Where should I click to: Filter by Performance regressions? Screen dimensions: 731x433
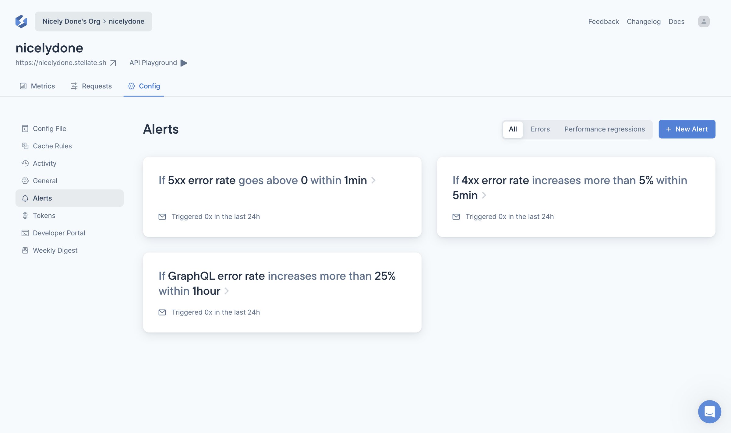604,129
